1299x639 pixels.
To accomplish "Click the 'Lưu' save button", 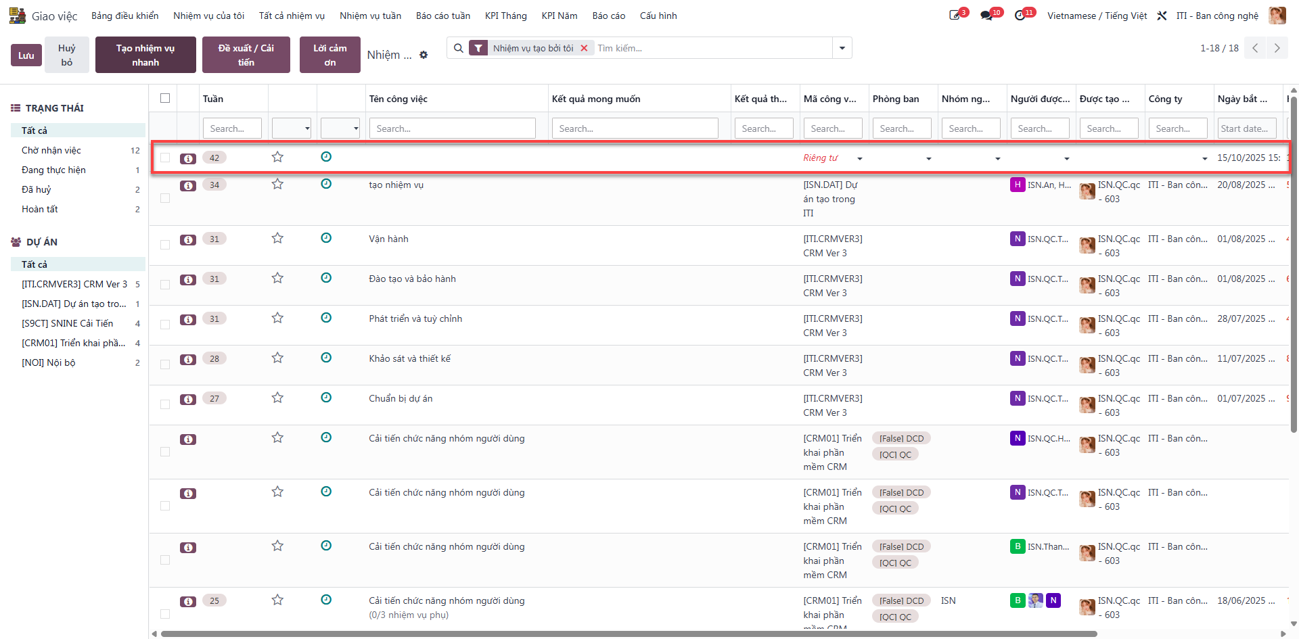I will coord(26,55).
